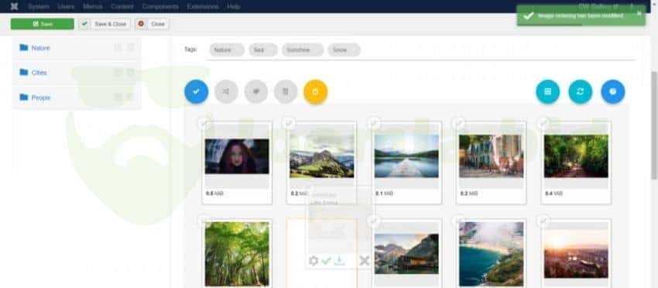Select the Sunshine tag chip
The image size is (658, 288).
tap(303, 50)
